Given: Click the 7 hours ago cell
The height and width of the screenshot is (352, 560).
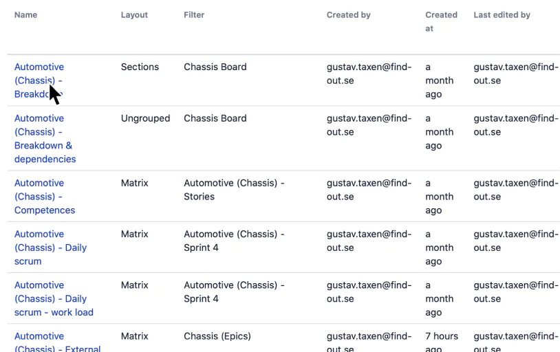Looking at the screenshot, I should pyautogui.click(x=442, y=342).
